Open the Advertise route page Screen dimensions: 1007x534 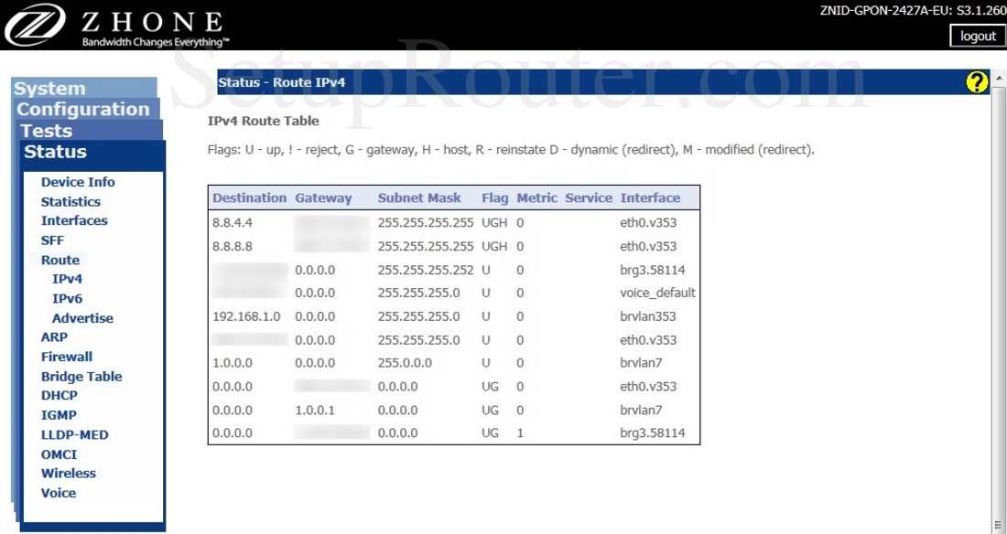[x=81, y=318]
